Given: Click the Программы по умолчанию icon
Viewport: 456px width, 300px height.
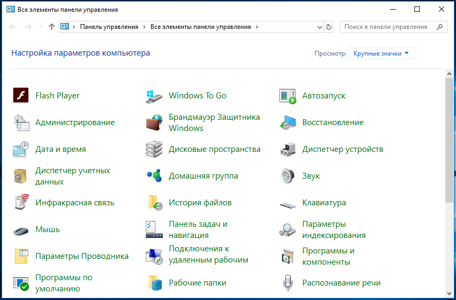Looking at the screenshot, I should 21,283.
